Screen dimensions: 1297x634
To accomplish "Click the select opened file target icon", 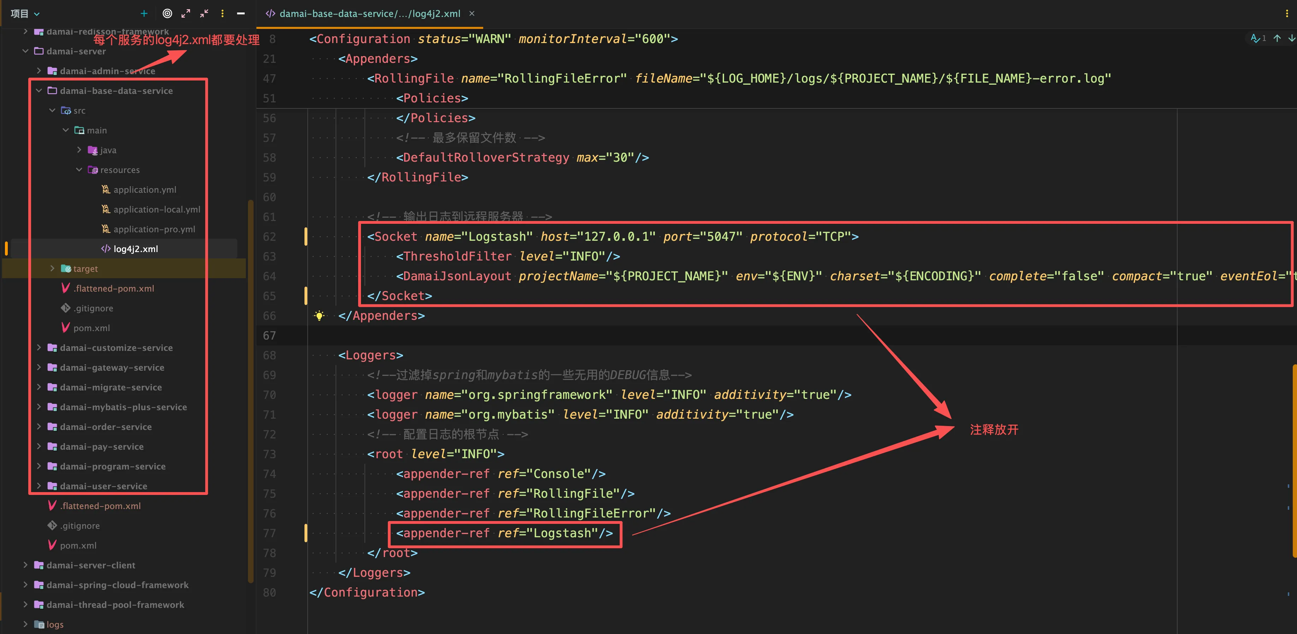I will [167, 13].
